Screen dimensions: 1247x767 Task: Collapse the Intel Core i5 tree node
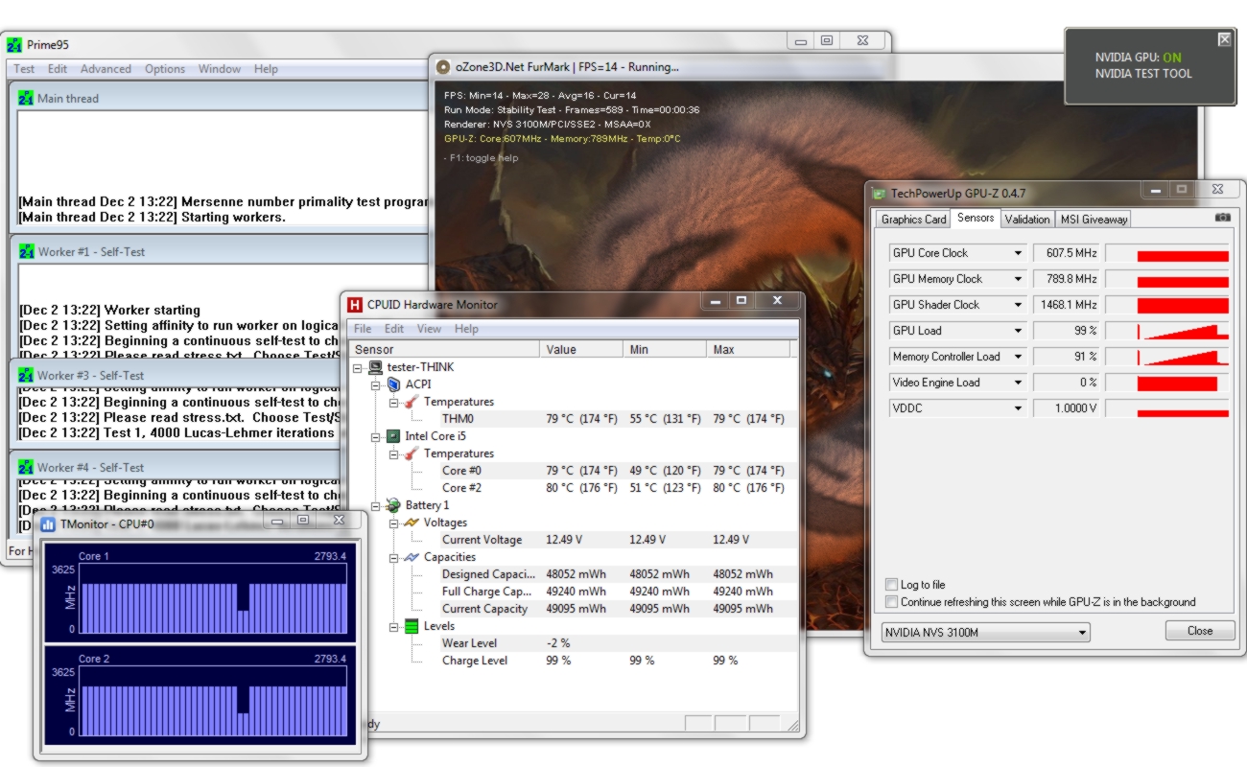click(376, 436)
